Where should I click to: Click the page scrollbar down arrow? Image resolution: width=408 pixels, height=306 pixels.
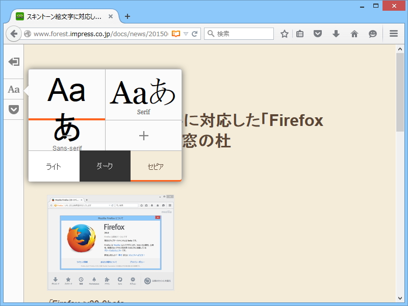tap(400, 298)
